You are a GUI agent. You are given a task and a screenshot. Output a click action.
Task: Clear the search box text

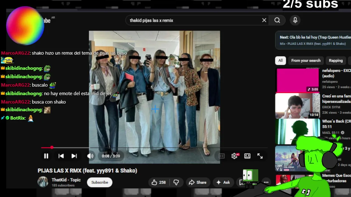pos(264,20)
